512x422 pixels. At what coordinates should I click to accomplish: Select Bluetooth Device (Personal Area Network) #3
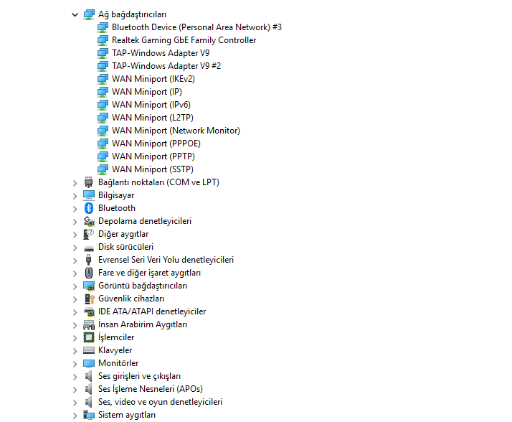[197, 27]
